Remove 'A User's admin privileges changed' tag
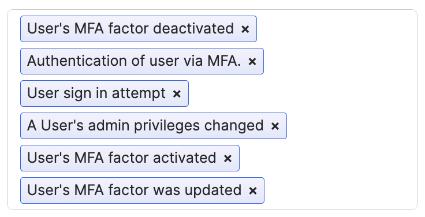 [x=275, y=126]
